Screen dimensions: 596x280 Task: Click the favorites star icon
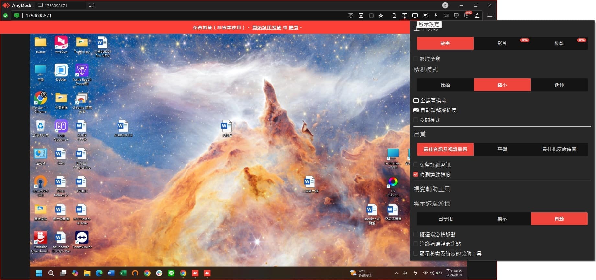click(x=381, y=16)
